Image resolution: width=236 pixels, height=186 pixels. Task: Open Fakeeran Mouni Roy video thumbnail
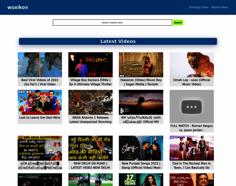click(x=141, y=64)
